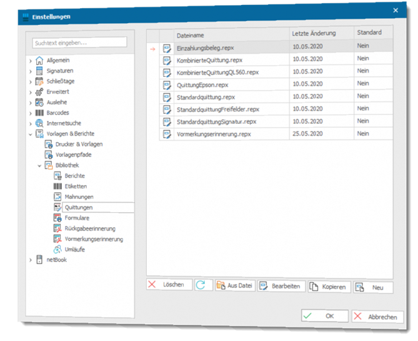Image resolution: width=418 pixels, height=341 pixels.
Task: Select the Standardquittung.repx file name
Action: pos(206,97)
